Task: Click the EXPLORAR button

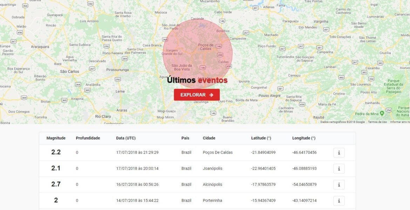Action: (x=196, y=94)
